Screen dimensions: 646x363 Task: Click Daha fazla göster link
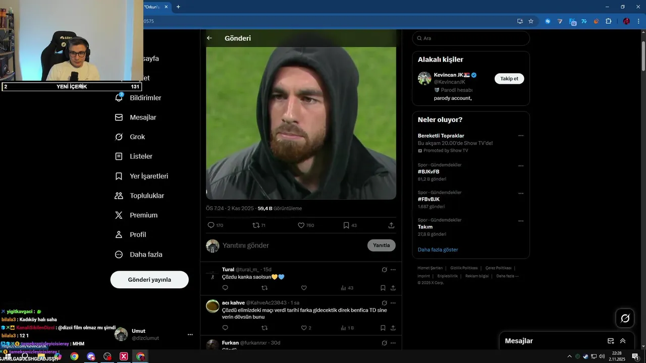pos(438,250)
